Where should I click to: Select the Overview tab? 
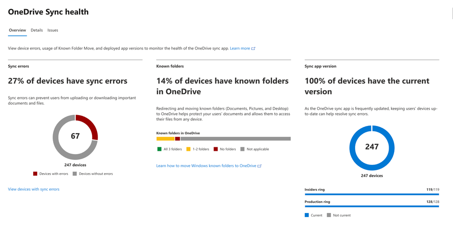click(x=17, y=30)
